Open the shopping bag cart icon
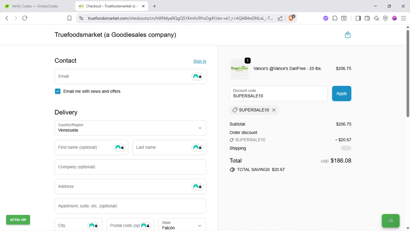Viewport: 410px width, 231px height. pyautogui.click(x=348, y=35)
